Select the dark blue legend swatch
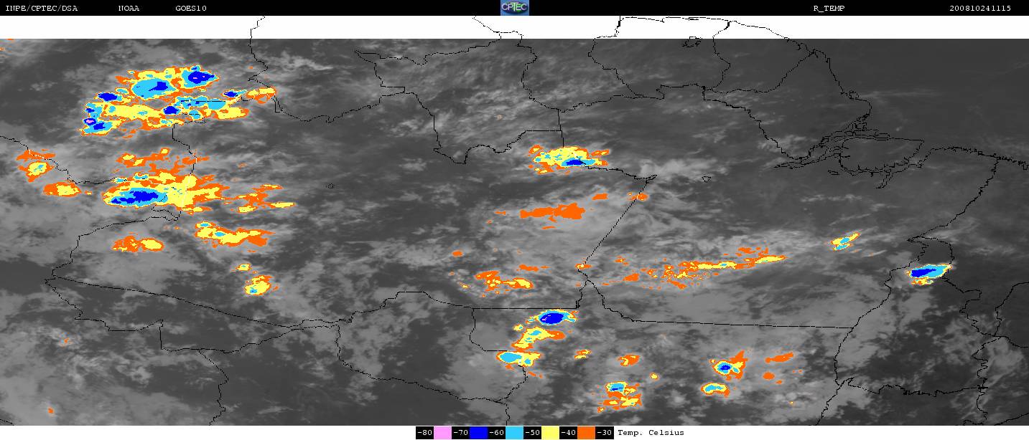The image size is (1029, 440). point(478,432)
